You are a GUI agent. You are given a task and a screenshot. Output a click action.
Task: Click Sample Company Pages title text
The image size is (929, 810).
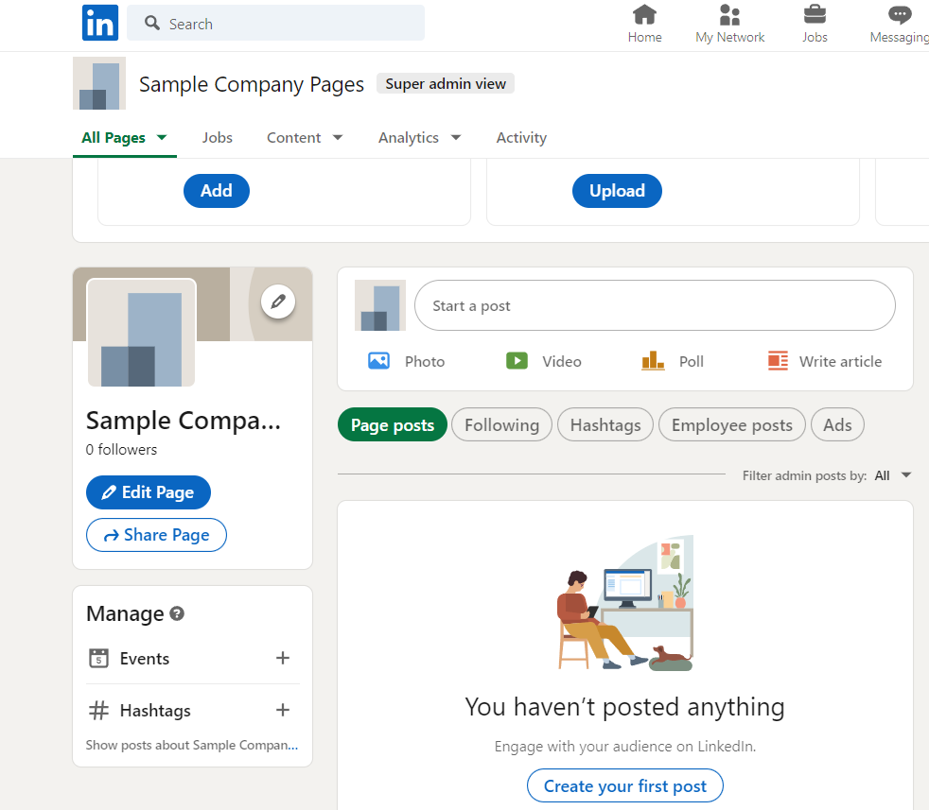tap(252, 84)
